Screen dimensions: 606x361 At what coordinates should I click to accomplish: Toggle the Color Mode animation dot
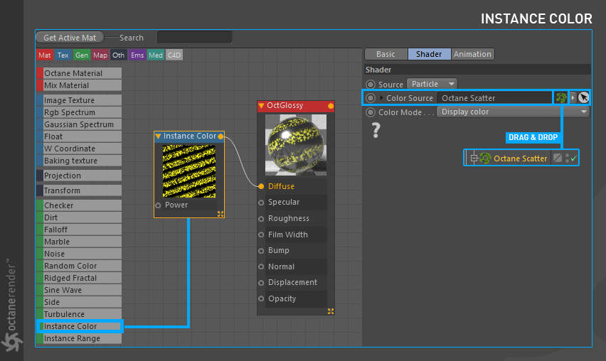pos(370,112)
